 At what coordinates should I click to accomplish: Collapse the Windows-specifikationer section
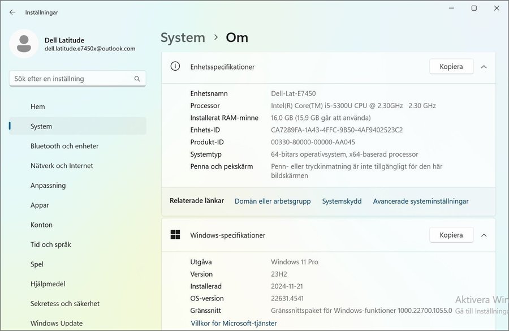484,235
